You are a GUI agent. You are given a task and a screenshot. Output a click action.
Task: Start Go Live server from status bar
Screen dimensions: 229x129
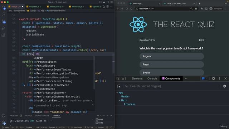pyautogui.click(x=89, y=128)
